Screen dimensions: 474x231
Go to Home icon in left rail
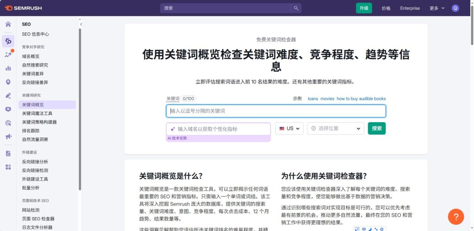tap(8, 25)
